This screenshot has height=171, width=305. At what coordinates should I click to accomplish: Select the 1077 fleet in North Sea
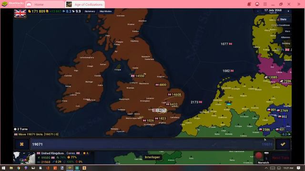[x=226, y=44]
